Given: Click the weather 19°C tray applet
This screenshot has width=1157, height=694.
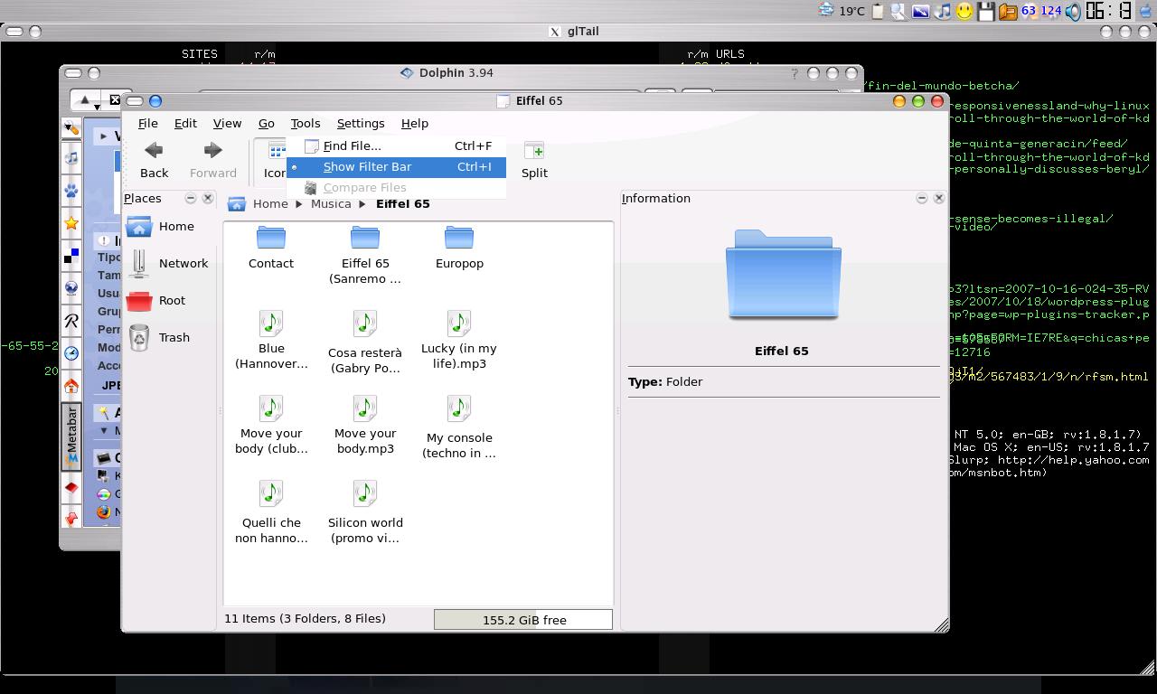Looking at the screenshot, I should tap(842, 11).
